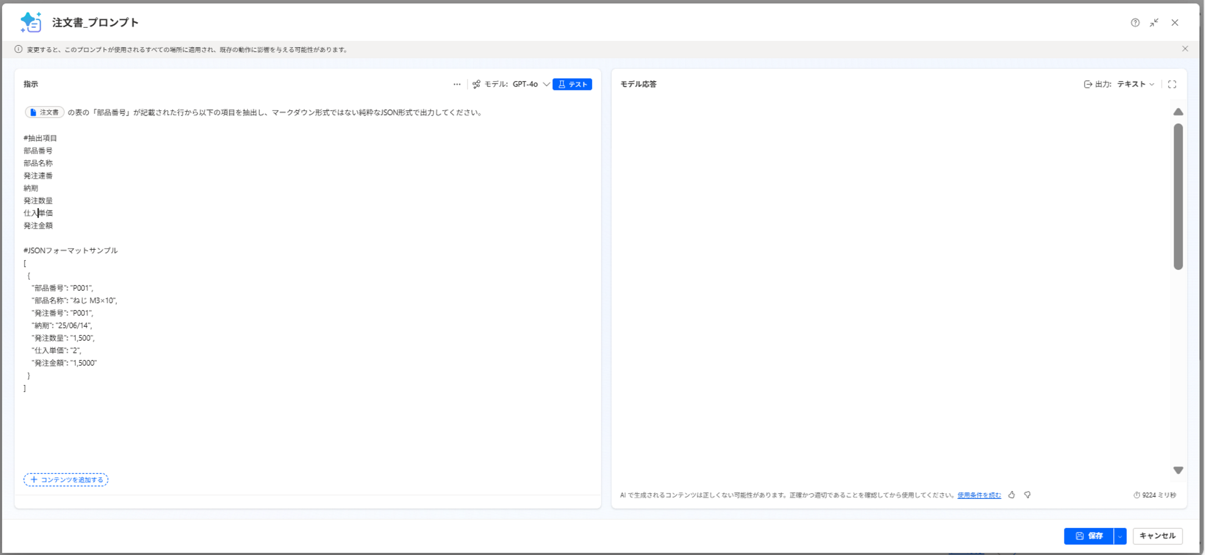Click the 仕入単価 extraction item line
Image resolution: width=1205 pixels, height=555 pixels.
click(38, 213)
